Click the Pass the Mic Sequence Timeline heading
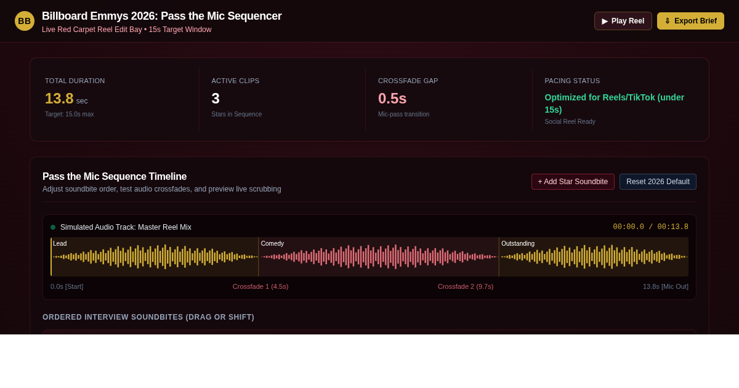739x388 pixels. pyautogui.click(x=115, y=177)
